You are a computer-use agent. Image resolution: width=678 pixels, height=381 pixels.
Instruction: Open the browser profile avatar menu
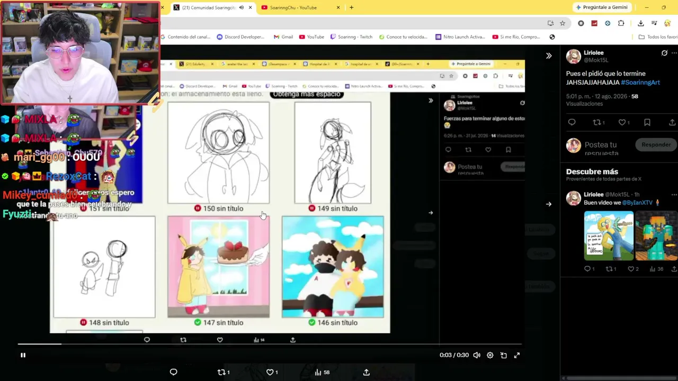tap(667, 23)
